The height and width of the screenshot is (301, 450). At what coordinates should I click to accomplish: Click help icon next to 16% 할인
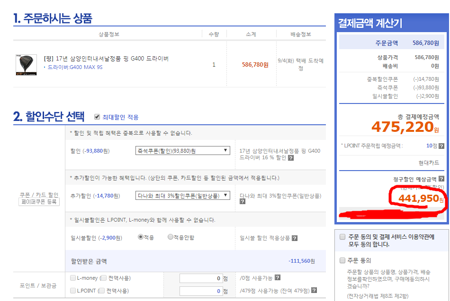290,158
